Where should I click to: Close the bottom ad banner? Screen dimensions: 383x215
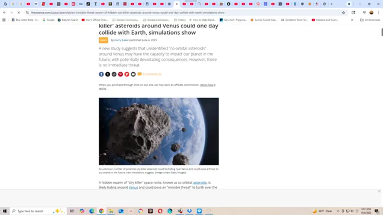pyautogui.click(x=379, y=191)
